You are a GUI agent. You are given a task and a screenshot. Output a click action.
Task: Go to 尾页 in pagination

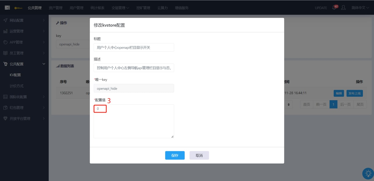pyautogui.click(x=360, y=104)
